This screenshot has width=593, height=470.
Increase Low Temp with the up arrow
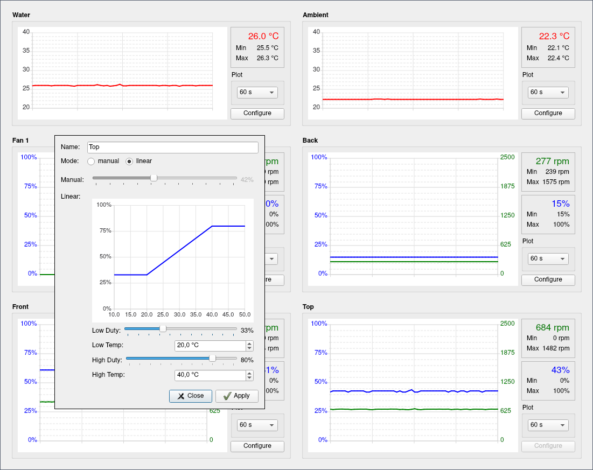tap(249, 343)
